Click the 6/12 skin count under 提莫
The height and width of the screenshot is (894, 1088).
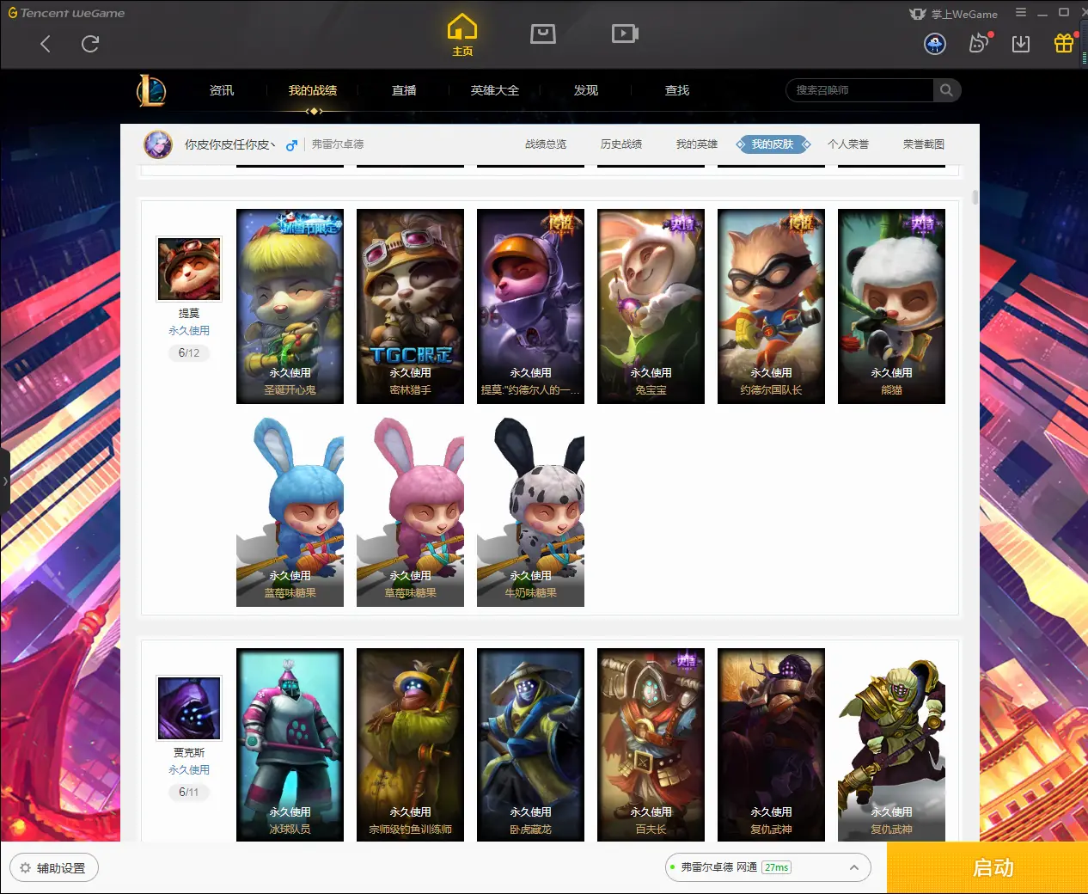tap(189, 352)
